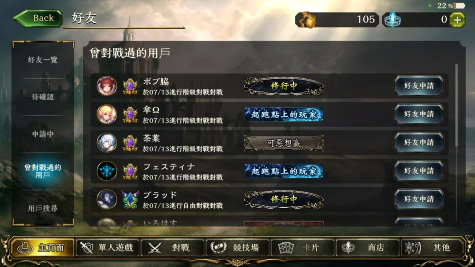Go back using the green Back button
475x267 pixels.
(x=38, y=18)
